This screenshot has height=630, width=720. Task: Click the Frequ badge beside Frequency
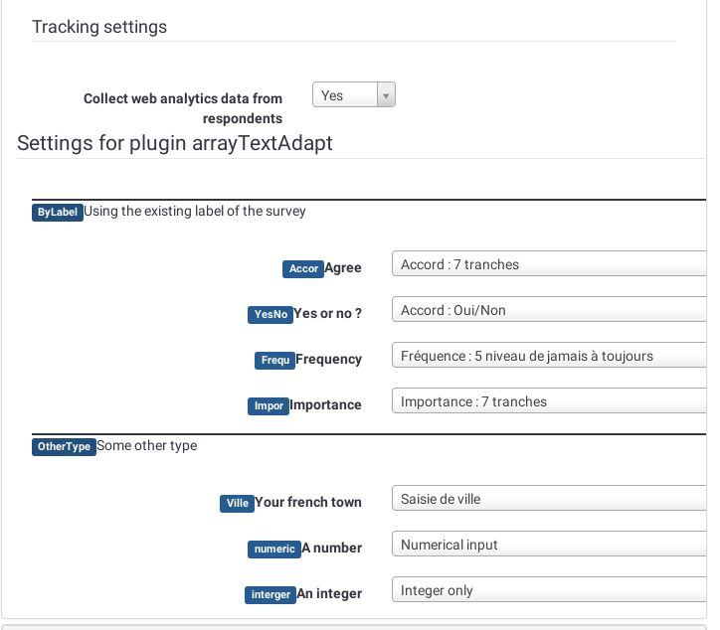tap(274, 360)
